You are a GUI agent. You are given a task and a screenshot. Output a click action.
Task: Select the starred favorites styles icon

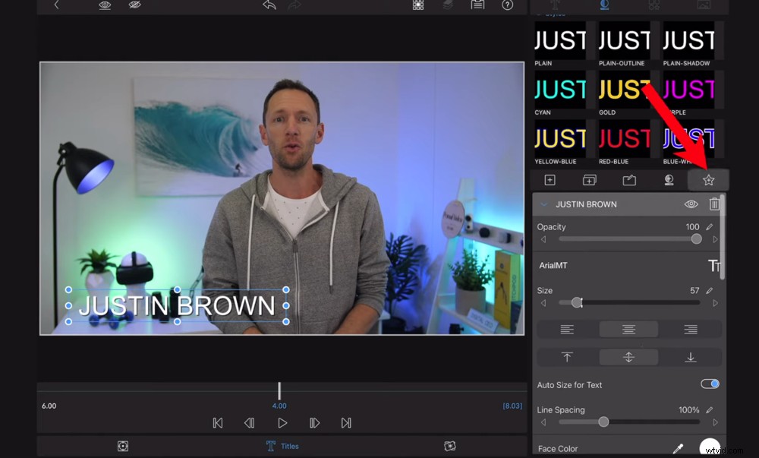coord(707,180)
